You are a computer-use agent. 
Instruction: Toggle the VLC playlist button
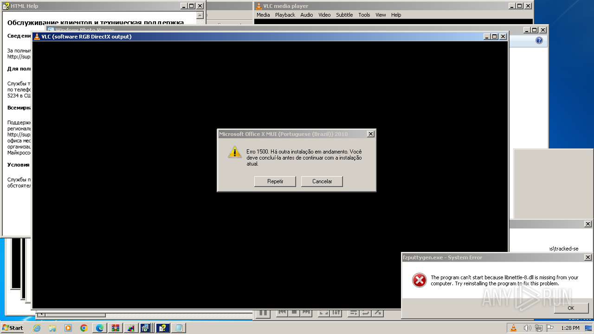pyautogui.click(x=354, y=313)
